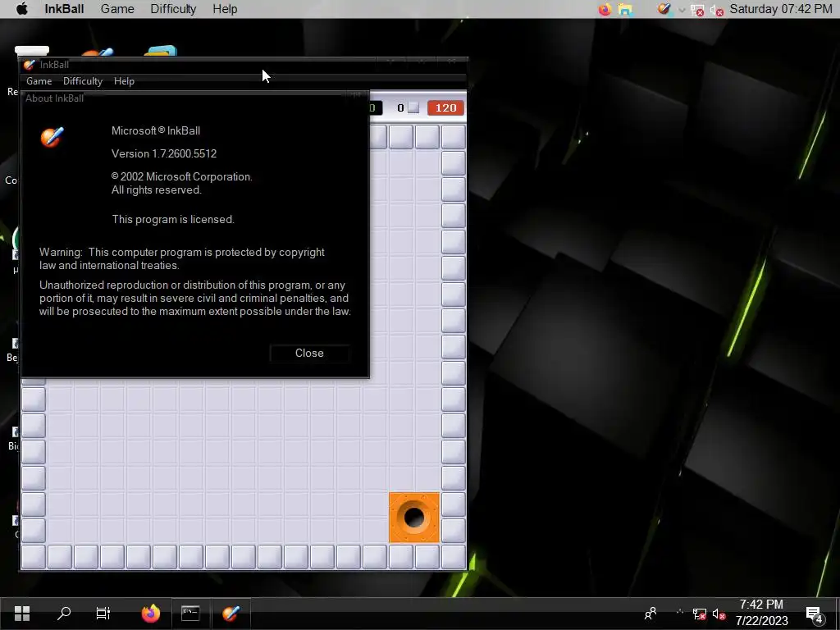840x630 pixels.
Task: Click the InkBall icon in About dialog
Action: [x=52, y=137]
